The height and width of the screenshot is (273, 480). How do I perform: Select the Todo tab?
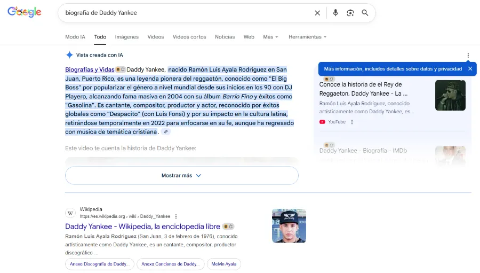pos(100,37)
